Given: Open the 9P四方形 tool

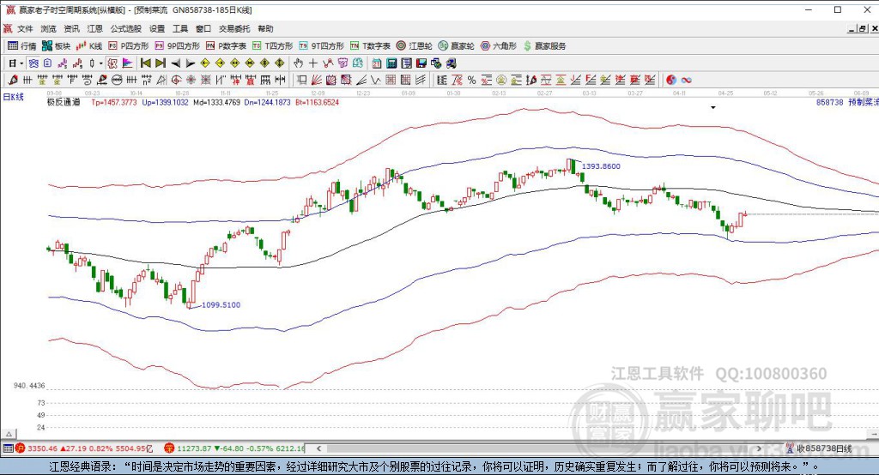Looking at the screenshot, I should point(177,46).
